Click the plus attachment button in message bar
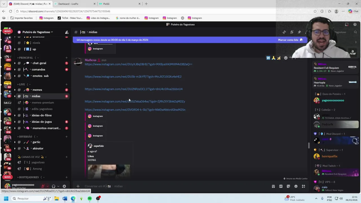 click(x=78, y=186)
